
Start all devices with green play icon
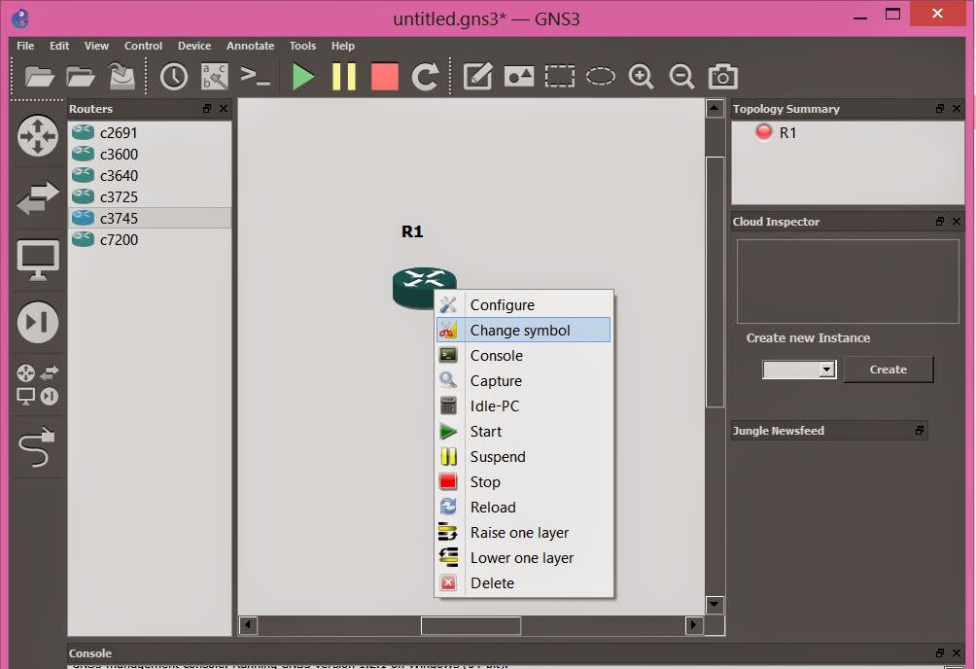tap(303, 77)
